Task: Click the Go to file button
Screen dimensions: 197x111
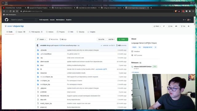Action: pyautogui.click(x=101, y=39)
